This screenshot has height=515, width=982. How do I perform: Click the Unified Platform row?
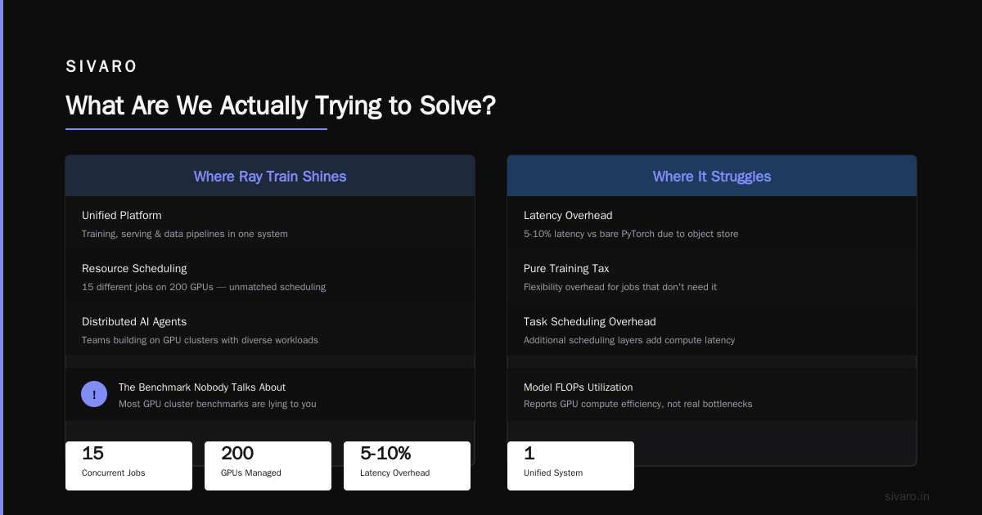(x=270, y=223)
